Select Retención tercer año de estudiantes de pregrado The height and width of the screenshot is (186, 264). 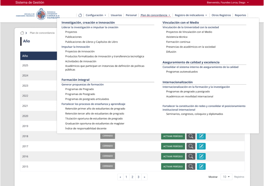[x=95, y=114]
